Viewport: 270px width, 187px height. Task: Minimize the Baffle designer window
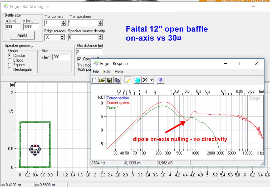click(253, 7)
